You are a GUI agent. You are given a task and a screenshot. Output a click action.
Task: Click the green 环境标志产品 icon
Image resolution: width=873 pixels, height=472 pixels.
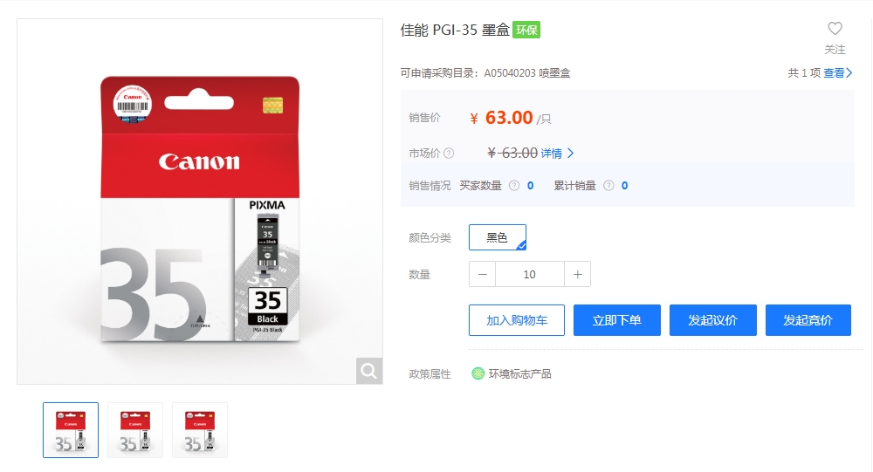click(478, 373)
